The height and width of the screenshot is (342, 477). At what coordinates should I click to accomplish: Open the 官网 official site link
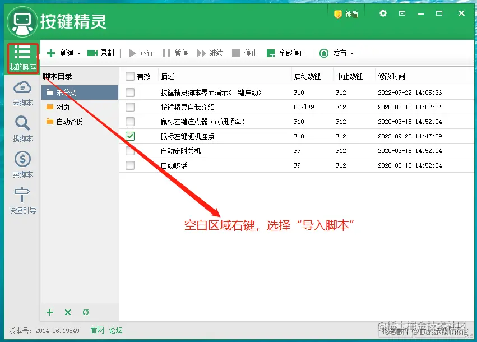[x=98, y=330]
